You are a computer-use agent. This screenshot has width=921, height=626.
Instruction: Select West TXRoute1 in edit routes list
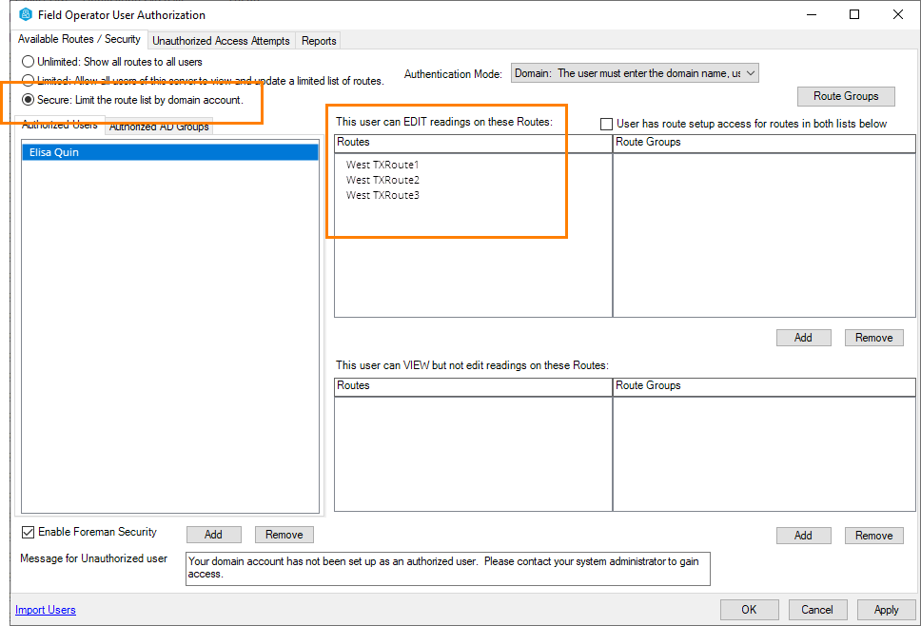click(x=382, y=165)
